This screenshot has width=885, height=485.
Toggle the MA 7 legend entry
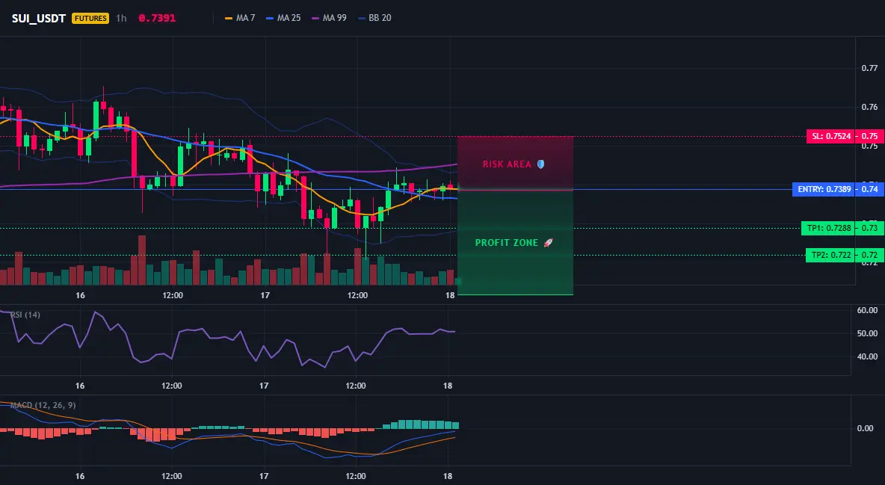(x=240, y=18)
